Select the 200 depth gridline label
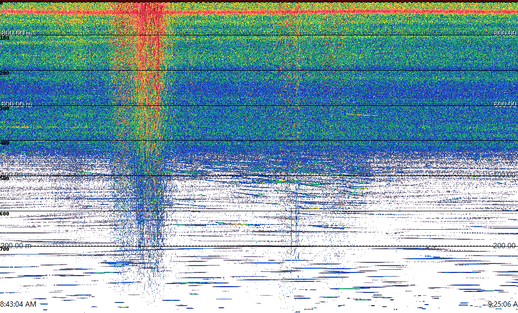This screenshot has height=313, width=518. pyautogui.click(x=5, y=73)
